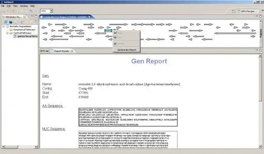Show more perspectives chevron at top right
Viewport: 264px width, 154px height.
coord(262,10)
